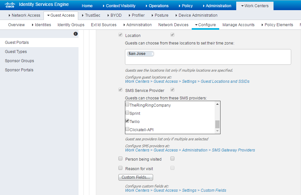The width and height of the screenshot is (301, 195).
Task: Expand the Profiler submenu
Action: tap(137, 15)
